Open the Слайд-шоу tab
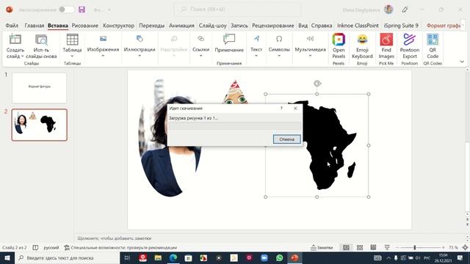The image size is (470, 264). (212, 26)
